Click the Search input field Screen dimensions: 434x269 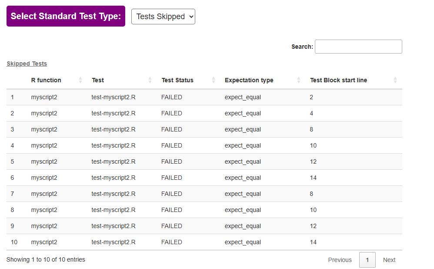pyautogui.click(x=358, y=47)
